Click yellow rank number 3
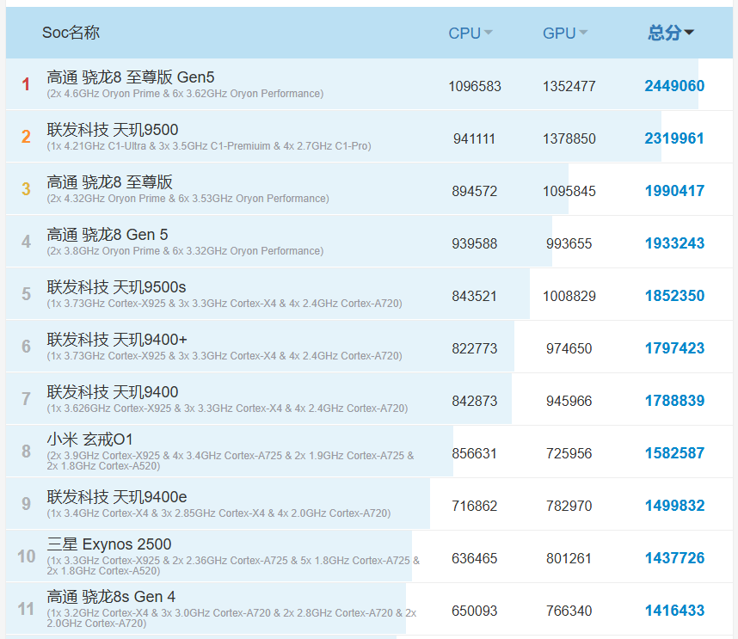Screen dimensions: 738x639 click(x=26, y=189)
